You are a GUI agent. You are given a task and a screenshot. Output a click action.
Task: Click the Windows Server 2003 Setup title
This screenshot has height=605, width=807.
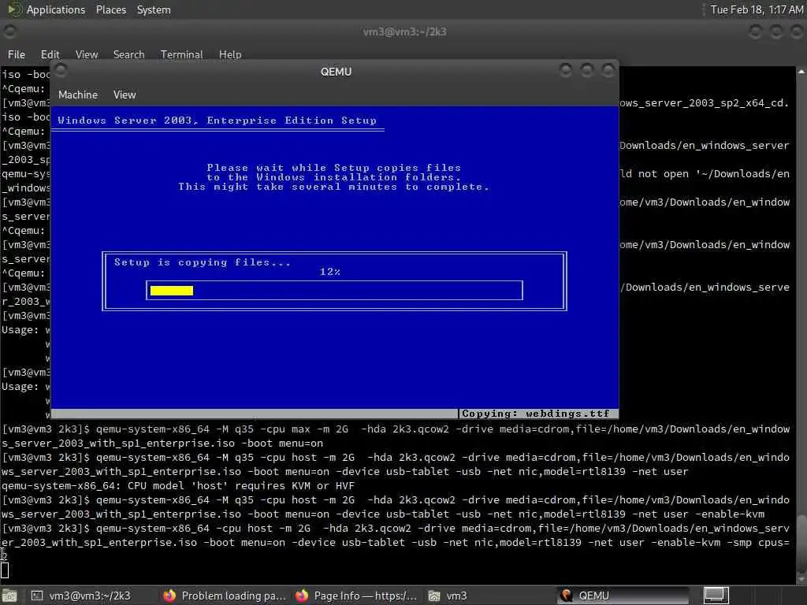click(217, 121)
